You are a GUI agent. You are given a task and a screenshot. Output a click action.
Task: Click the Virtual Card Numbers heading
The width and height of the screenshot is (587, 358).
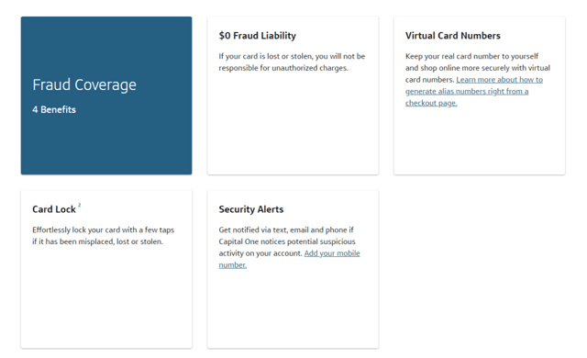pos(452,36)
